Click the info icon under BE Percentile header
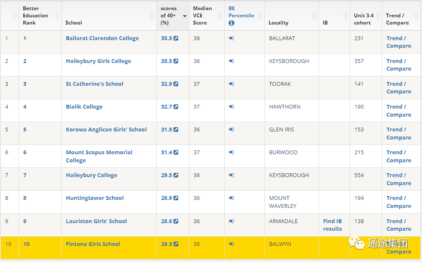This screenshot has height=262, width=422. [x=231, y=23]
